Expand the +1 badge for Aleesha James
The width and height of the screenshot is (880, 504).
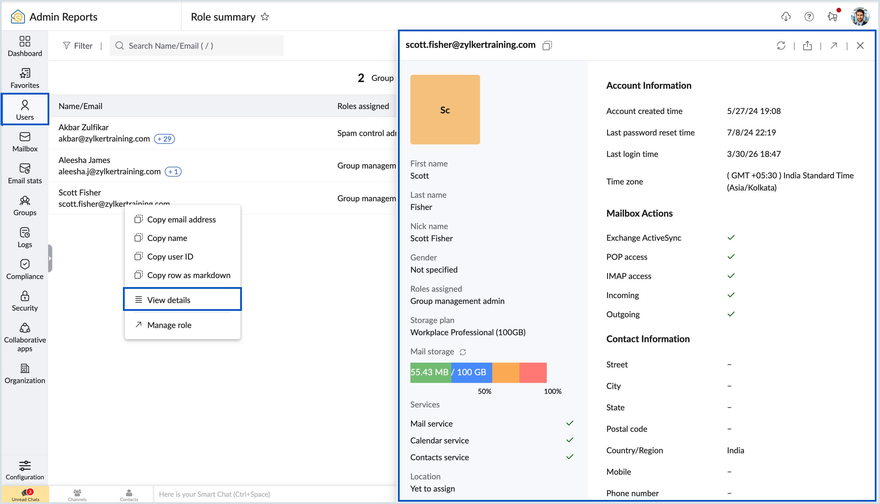[173, 172]
